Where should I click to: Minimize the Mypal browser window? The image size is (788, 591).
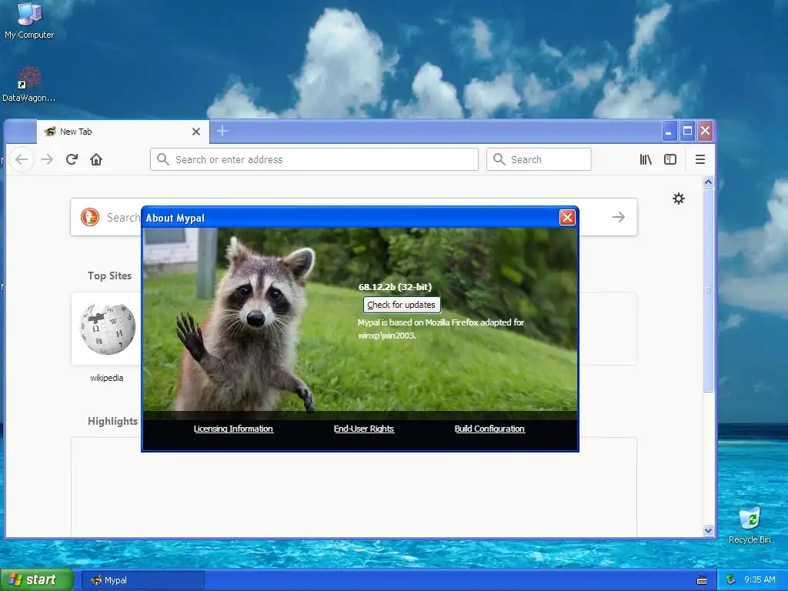(x=669, y=131)
